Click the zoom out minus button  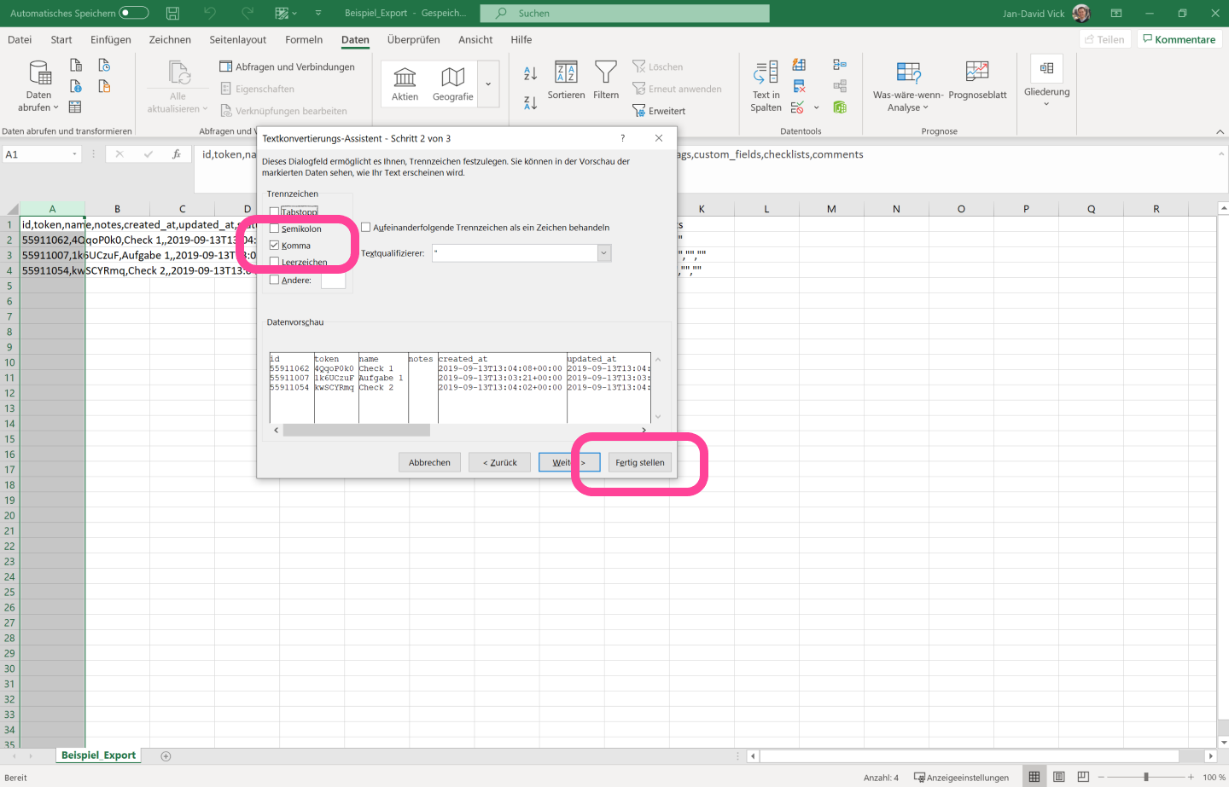1101,777
